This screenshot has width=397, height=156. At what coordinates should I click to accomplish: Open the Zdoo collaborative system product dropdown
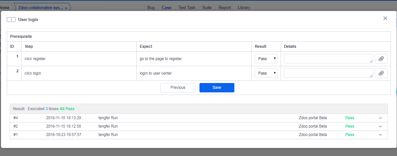coord(43,8)
